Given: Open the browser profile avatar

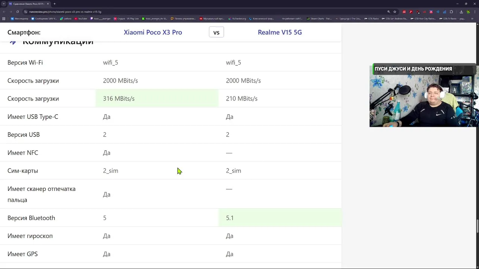Looking at the screenshot, I should 468,12.
